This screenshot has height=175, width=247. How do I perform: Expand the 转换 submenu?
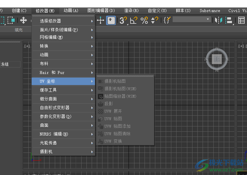64,46
